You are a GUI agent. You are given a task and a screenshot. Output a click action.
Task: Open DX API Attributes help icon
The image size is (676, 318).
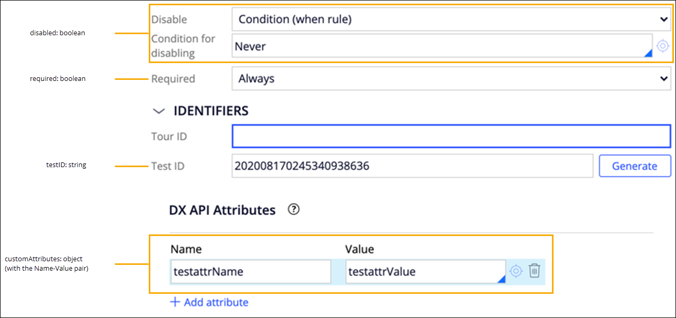click(x=294, y=210)
